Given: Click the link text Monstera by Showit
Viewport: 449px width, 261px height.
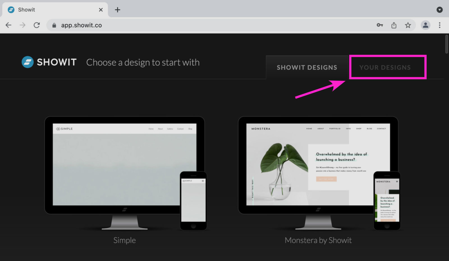Looking at the screenshot, I should 318,240.
